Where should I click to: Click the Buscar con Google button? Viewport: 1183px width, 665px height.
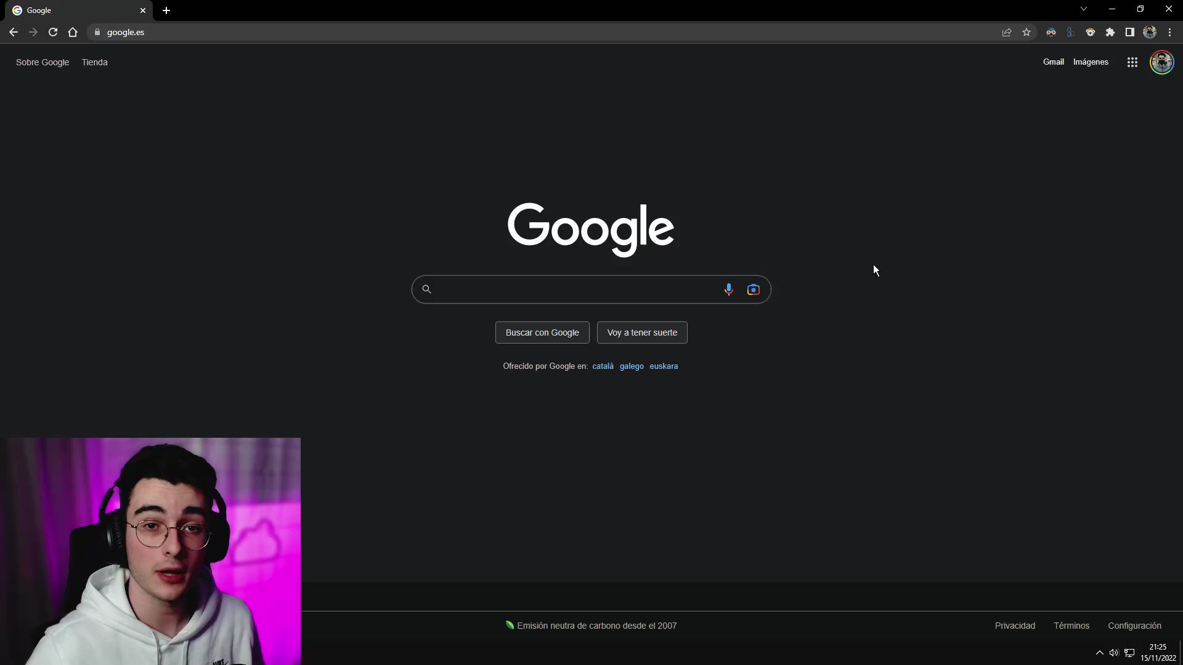[x=542, y=332]
